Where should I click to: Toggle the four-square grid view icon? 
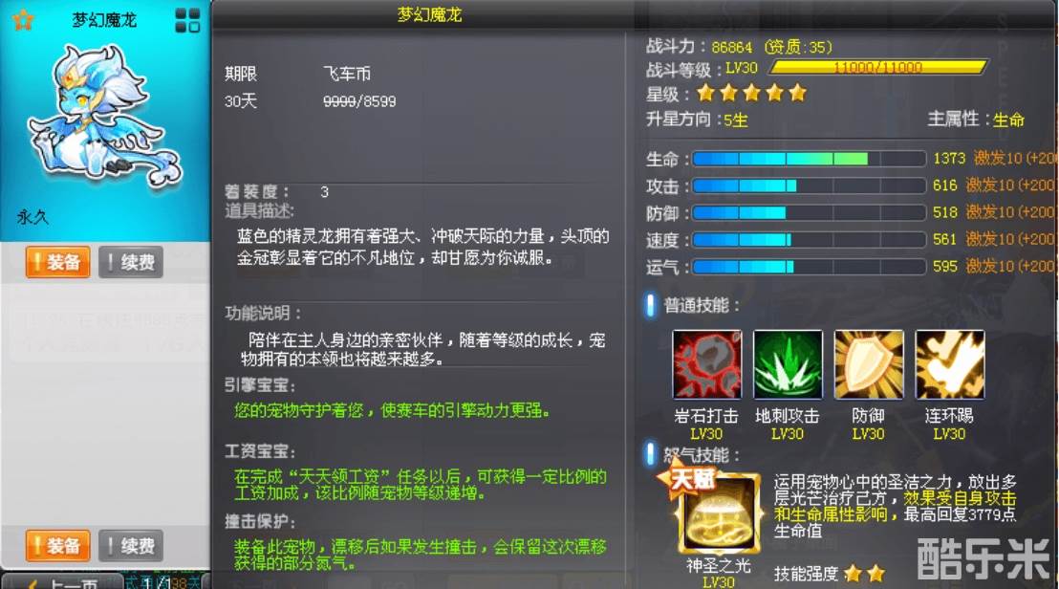(187, 20)
